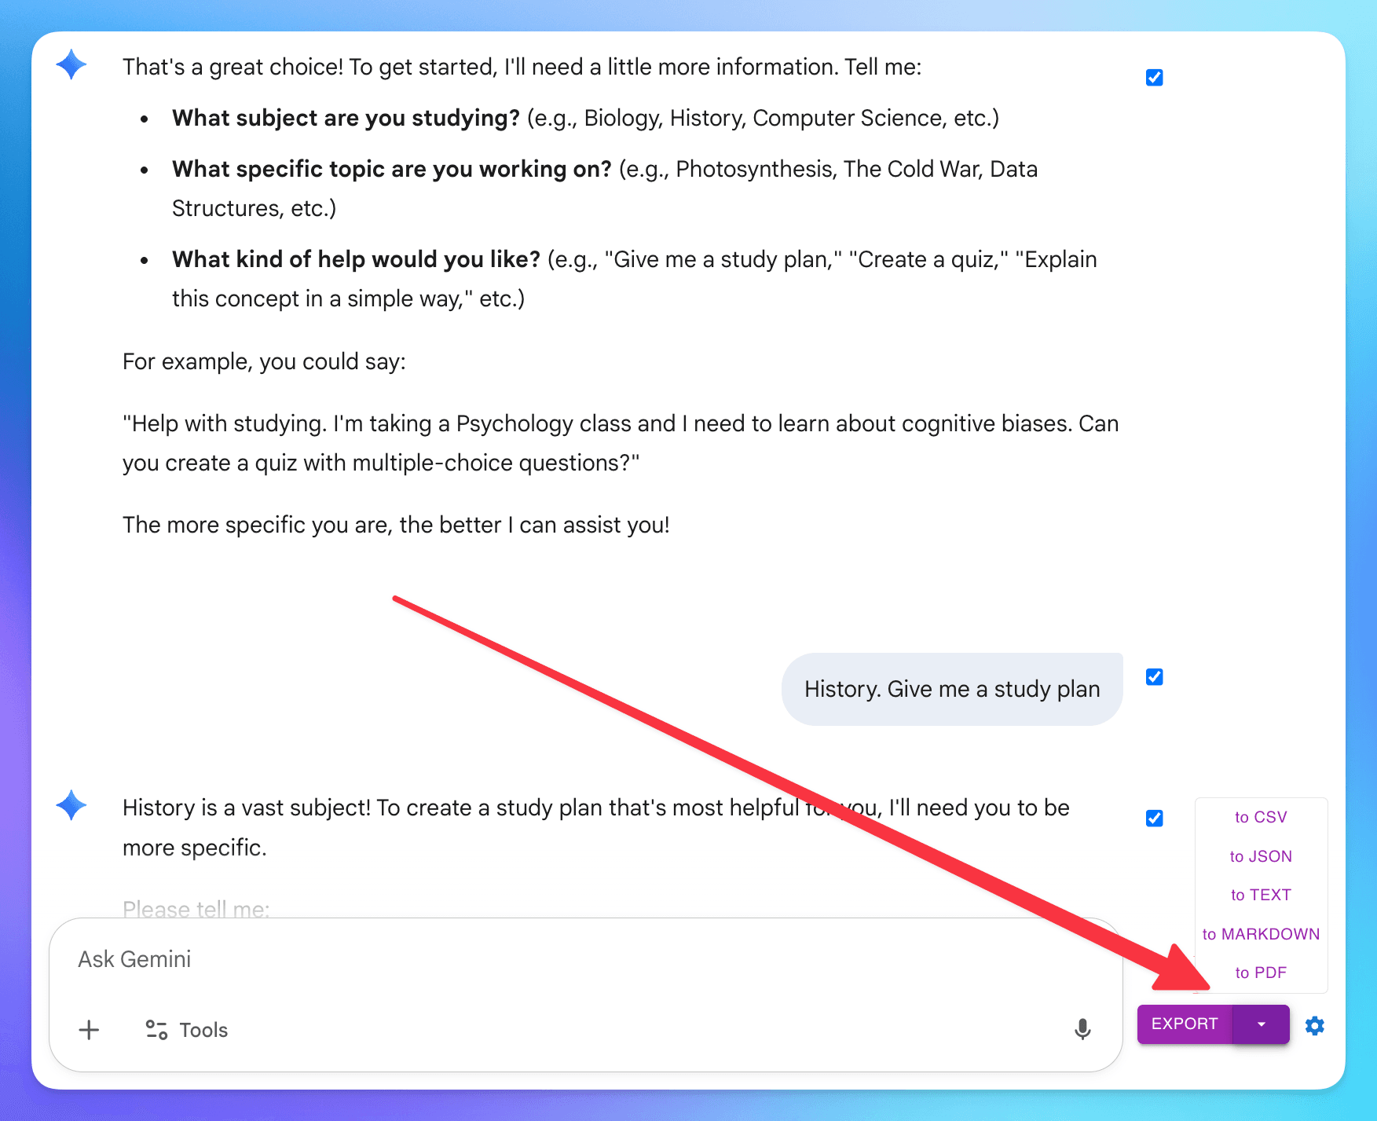Click the Gemini sparkle icon beside the first response
Image resolution: width=1377 pixels, height=1121 pixels.
71,66
